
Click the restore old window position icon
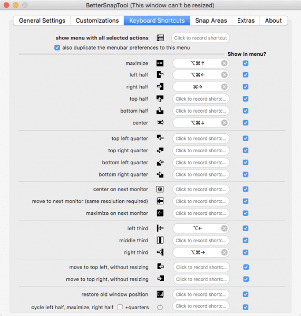point(160,294)
